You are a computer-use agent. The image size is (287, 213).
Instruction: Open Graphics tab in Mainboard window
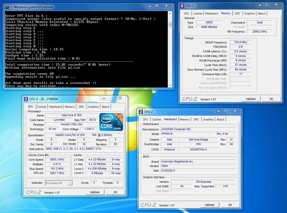tap(208, 119)
